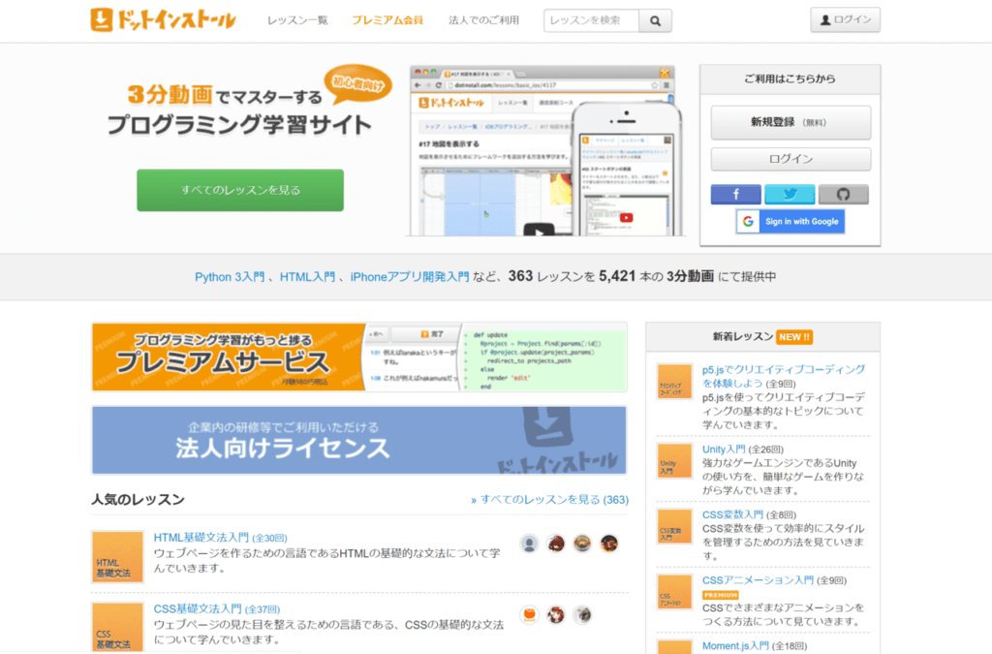Click the 新規登録 (無料) registration button

point(790,123)
